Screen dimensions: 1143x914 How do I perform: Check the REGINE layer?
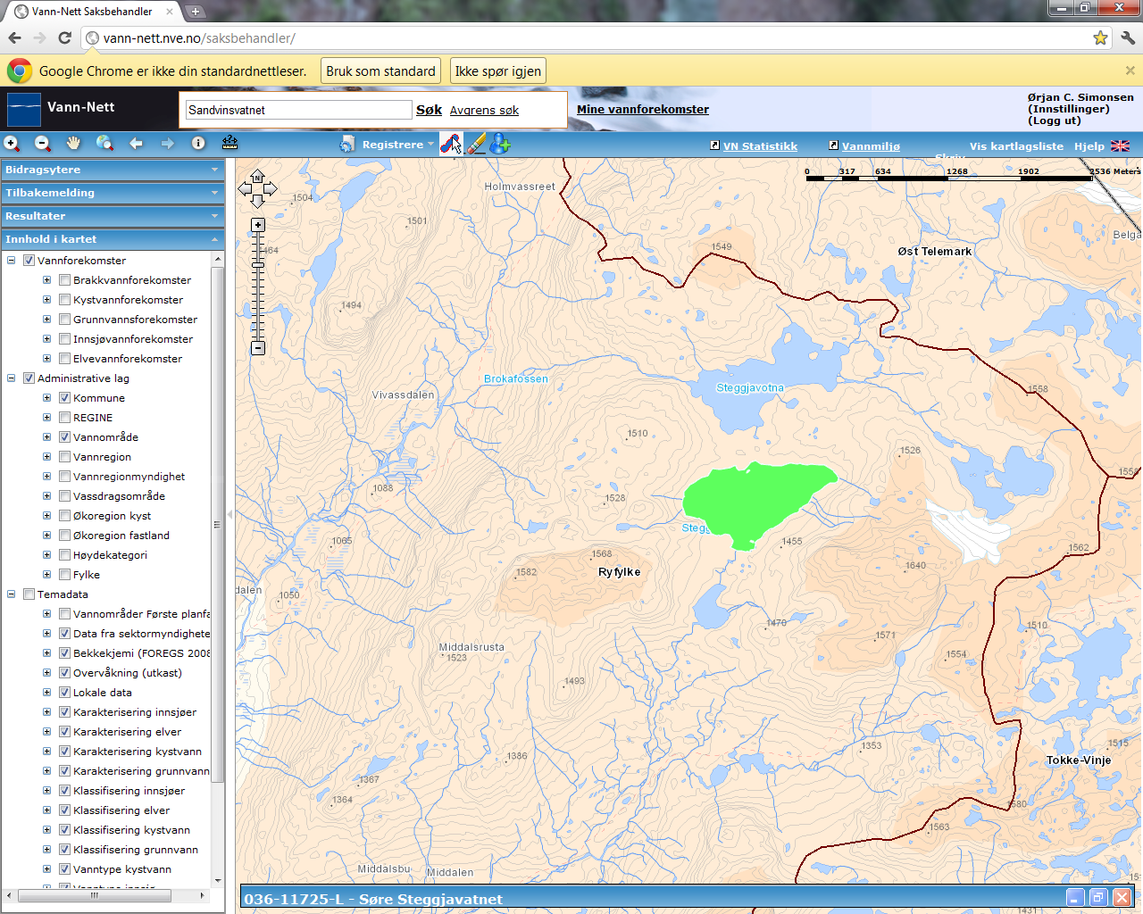pos(64,418)
